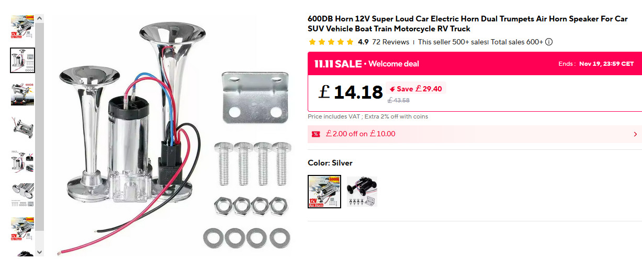Choose the black horn color option
Screen dimensions: 642x271
pyautogui.click(x=362, y=192)
